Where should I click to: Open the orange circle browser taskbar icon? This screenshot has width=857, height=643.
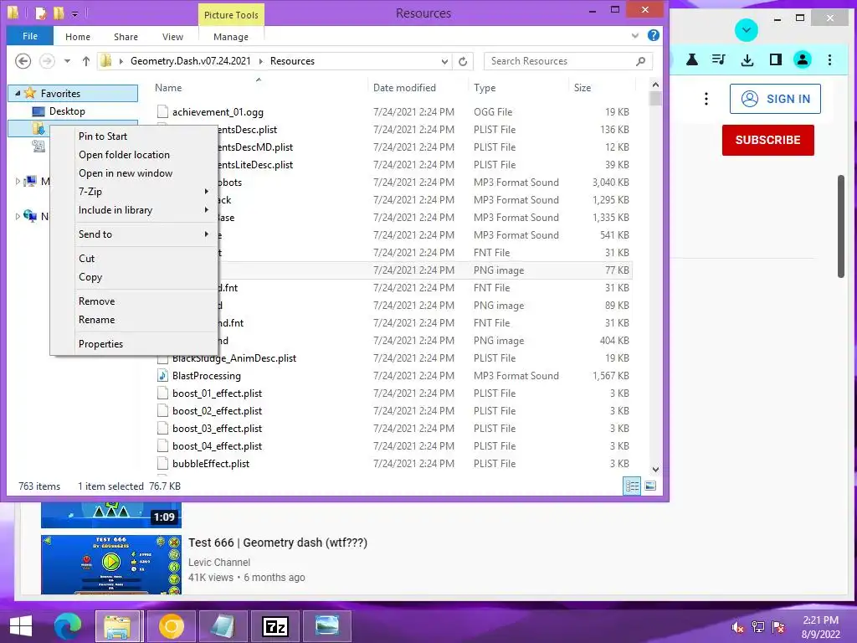171,626
